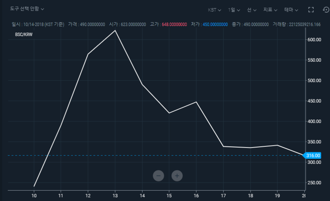
Task: Click the 300.00 price axis label
Action: [x=314, y=162]
